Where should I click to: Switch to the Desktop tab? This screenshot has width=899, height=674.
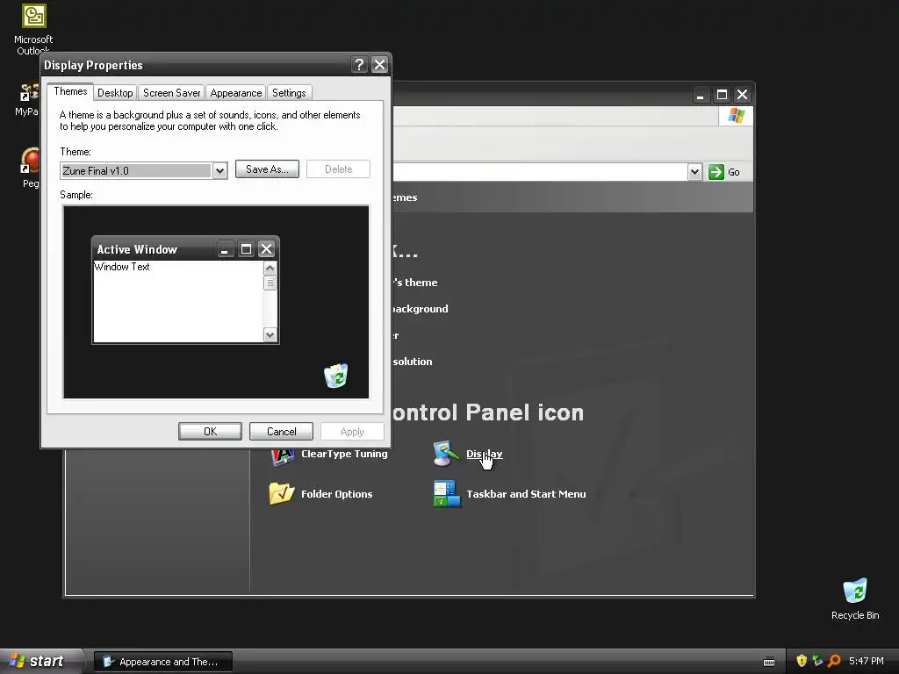(115, 93)
